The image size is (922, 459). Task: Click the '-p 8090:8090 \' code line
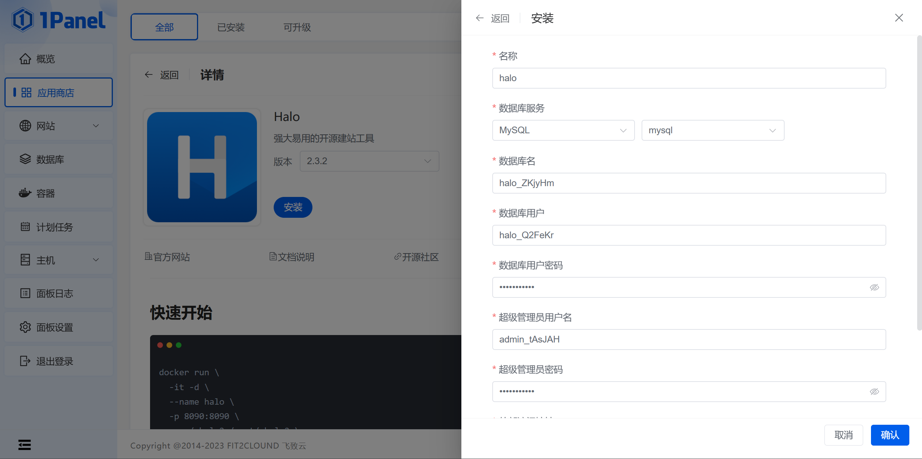pyautogui.click(x=204, y=416)
